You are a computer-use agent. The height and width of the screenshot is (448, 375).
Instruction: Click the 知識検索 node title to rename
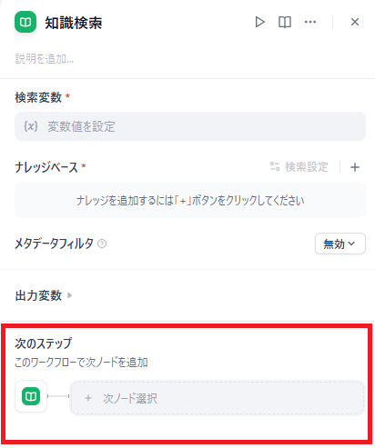coord(74,23)
